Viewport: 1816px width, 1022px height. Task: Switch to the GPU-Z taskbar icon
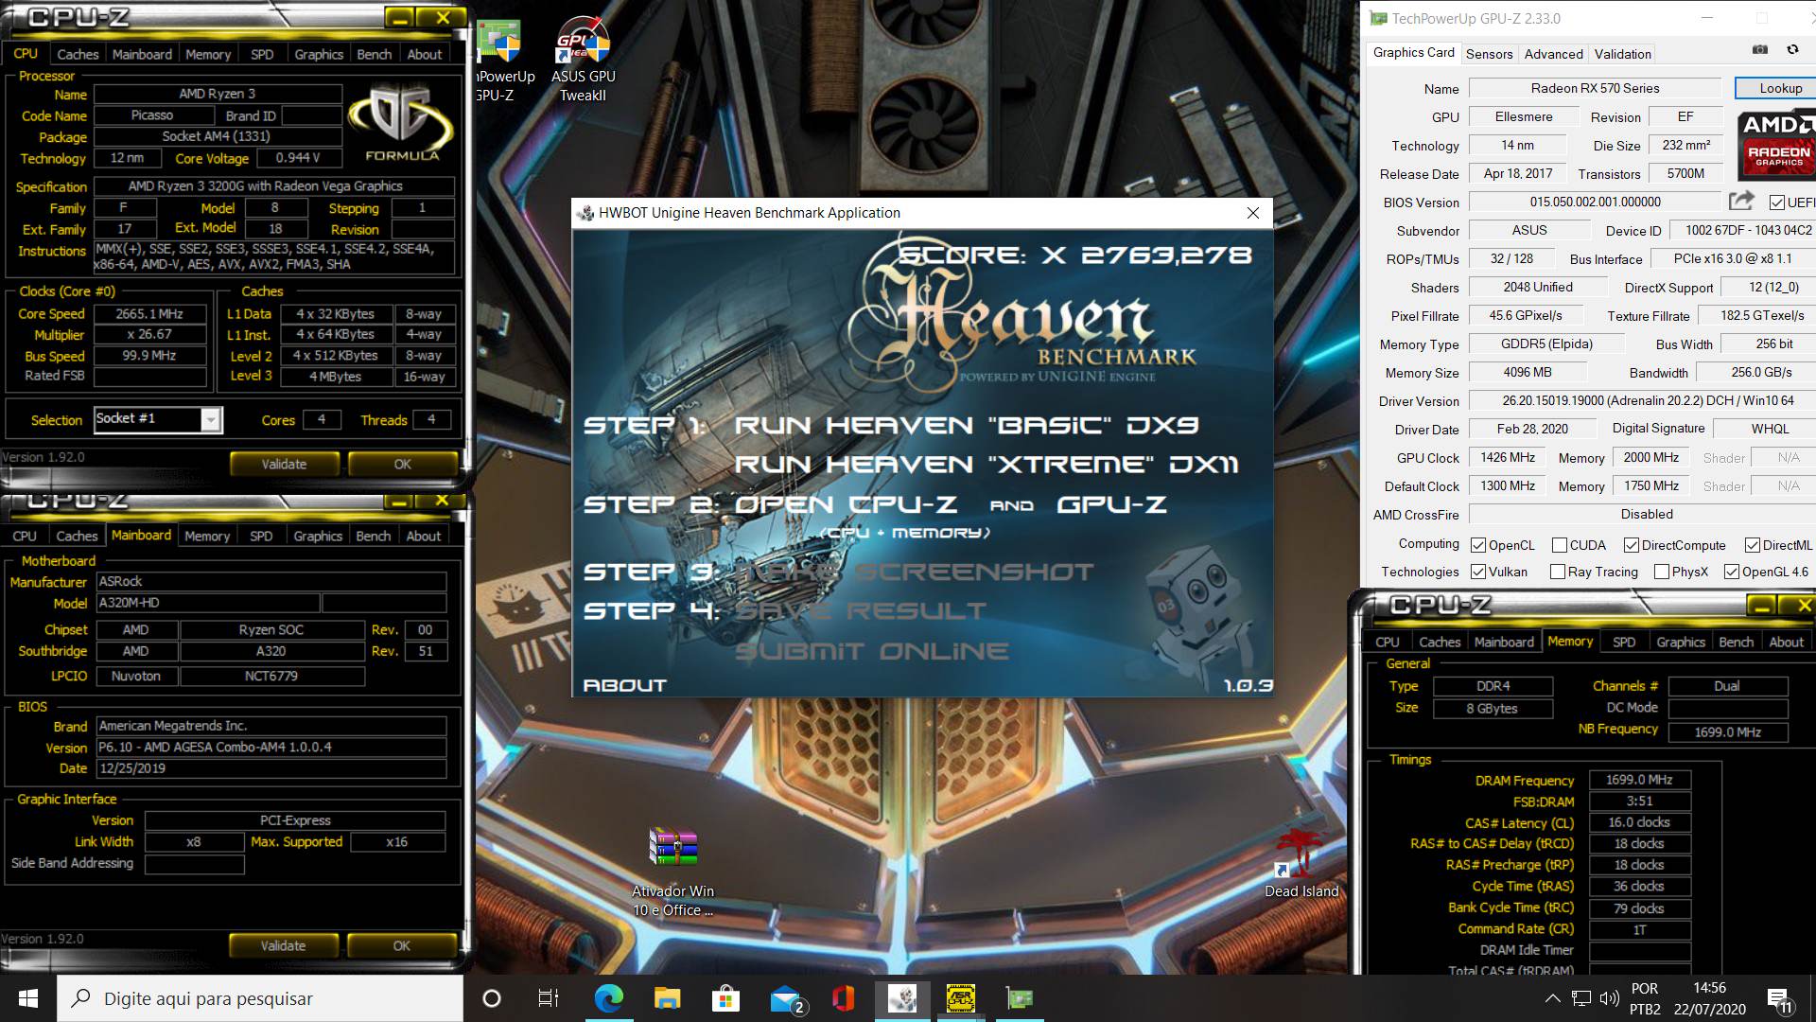1020,998
